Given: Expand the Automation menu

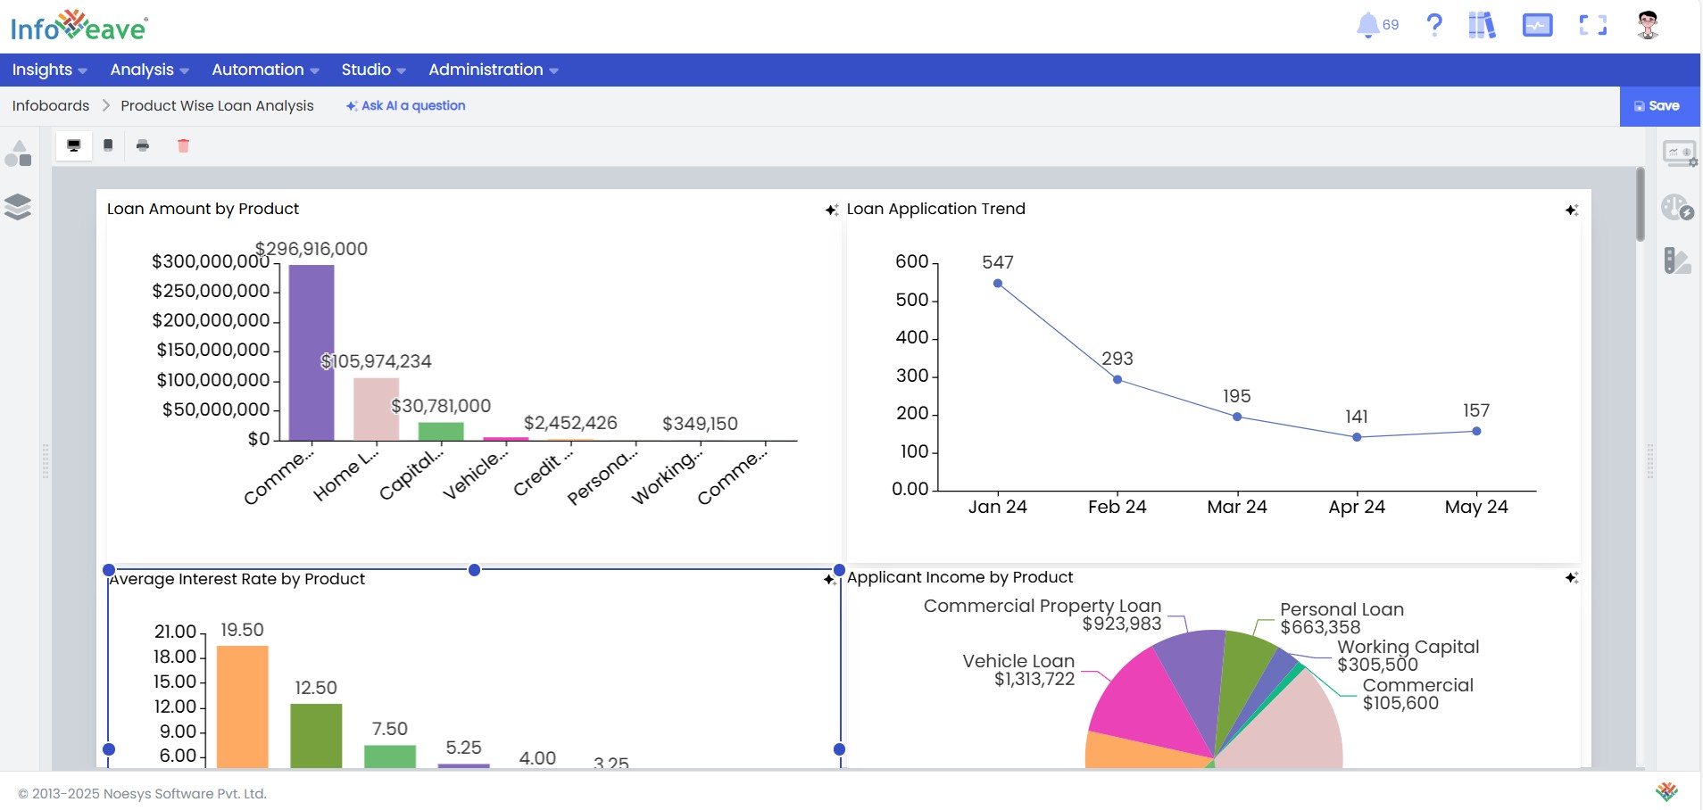Looking at the screenshot, I should click(x=265, y=70).
